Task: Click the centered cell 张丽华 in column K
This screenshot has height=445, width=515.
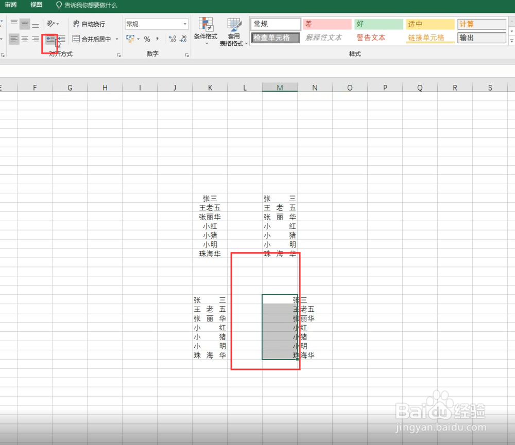Action: [210, 217]
